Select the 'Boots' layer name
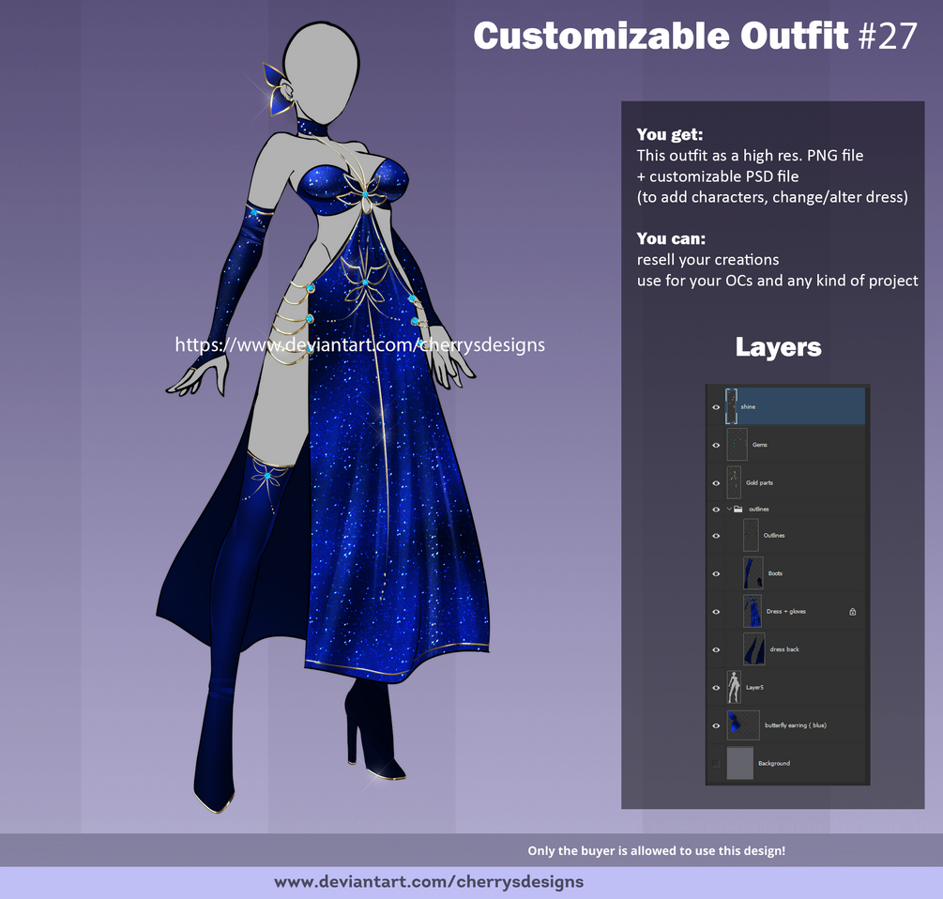 (775, 573)
